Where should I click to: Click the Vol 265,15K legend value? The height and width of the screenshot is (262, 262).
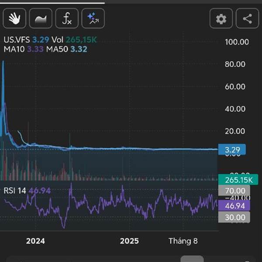(74, 40)
